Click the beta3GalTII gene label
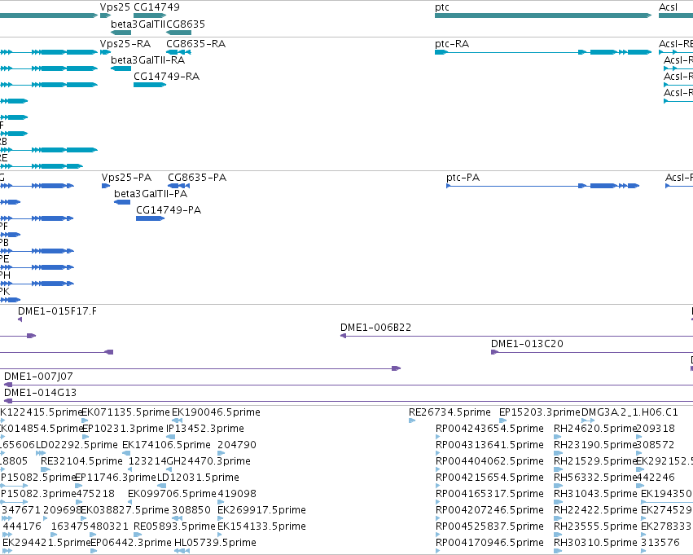 pyautogui.click(x=138, y=24)
